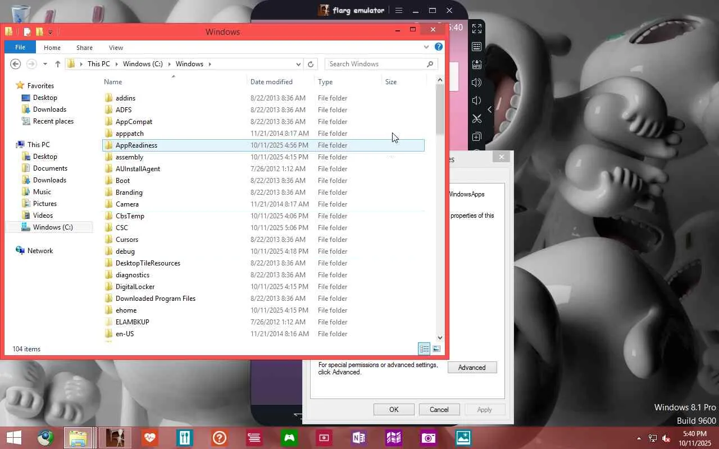Open the Start menu from the taskbar
The width and height of the screenshot is (719, 449).
(x=13, y=438)
